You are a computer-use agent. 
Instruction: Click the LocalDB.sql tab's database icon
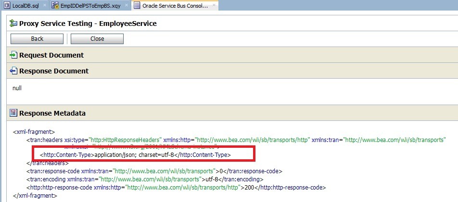6,5
